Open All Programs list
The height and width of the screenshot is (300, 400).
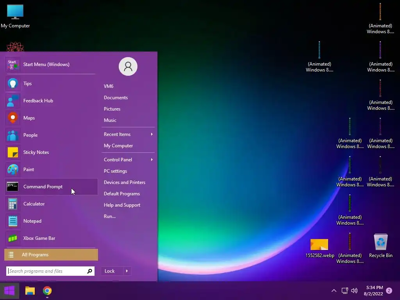[51, 255]
